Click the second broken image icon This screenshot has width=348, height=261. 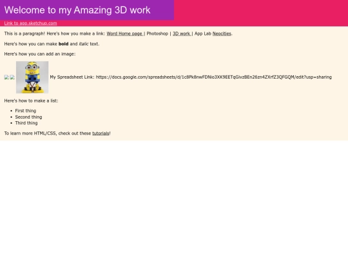tap(12, 77)
